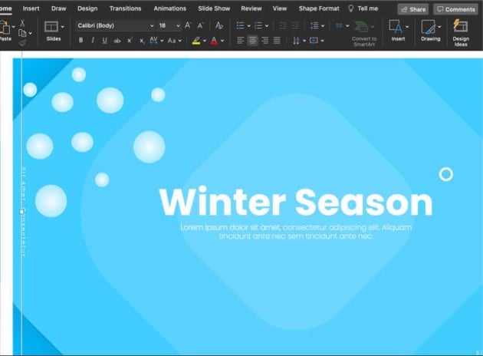Switch to the Transitions tab
The width and height of the screenshot is (483, 356).
pyautogui.click(x=125, y=8)
